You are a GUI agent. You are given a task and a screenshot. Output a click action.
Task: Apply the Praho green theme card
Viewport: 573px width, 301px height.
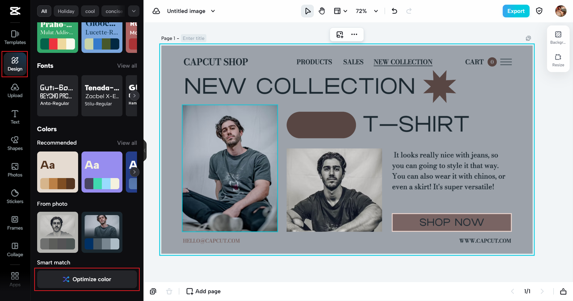click(x=57, y=38)
